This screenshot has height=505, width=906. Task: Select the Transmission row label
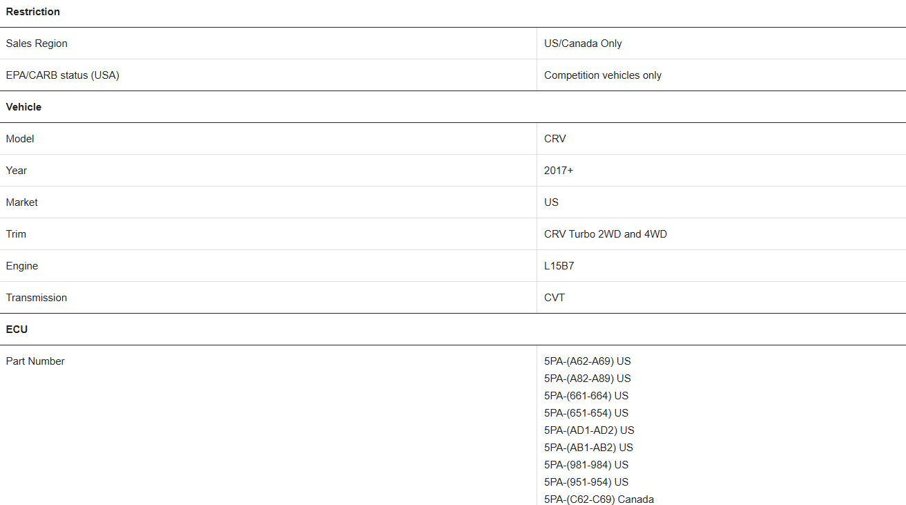(x=37, y=298)
